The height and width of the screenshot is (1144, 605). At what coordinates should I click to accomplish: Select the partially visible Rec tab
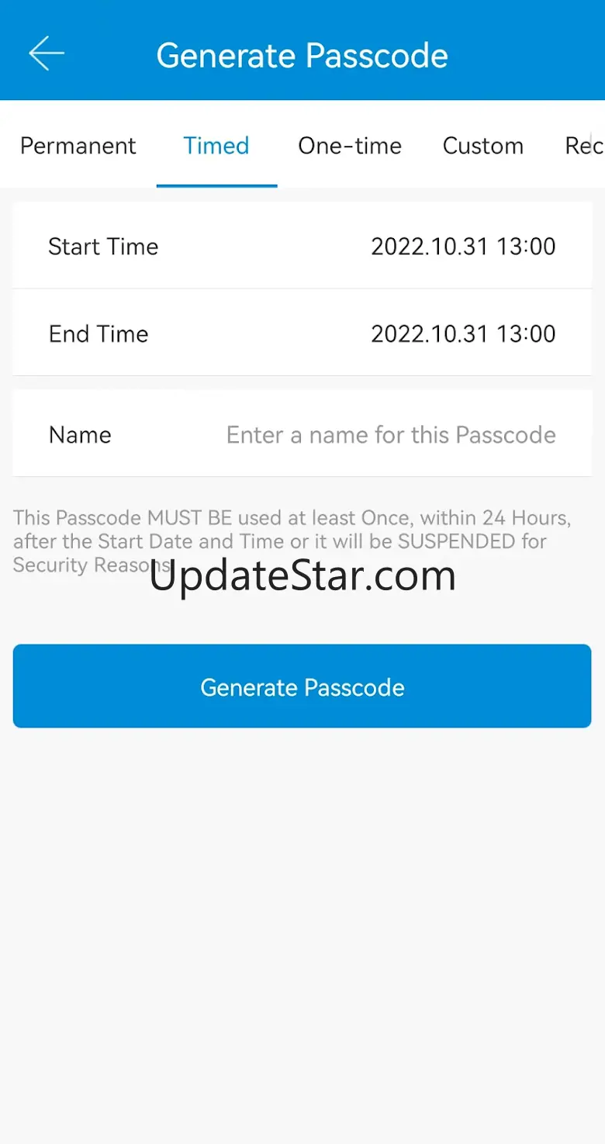[584, 146]
